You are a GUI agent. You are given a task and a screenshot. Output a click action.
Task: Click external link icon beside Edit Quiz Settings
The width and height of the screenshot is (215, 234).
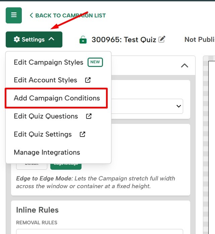pyautogui.click(x=83, y=135)
